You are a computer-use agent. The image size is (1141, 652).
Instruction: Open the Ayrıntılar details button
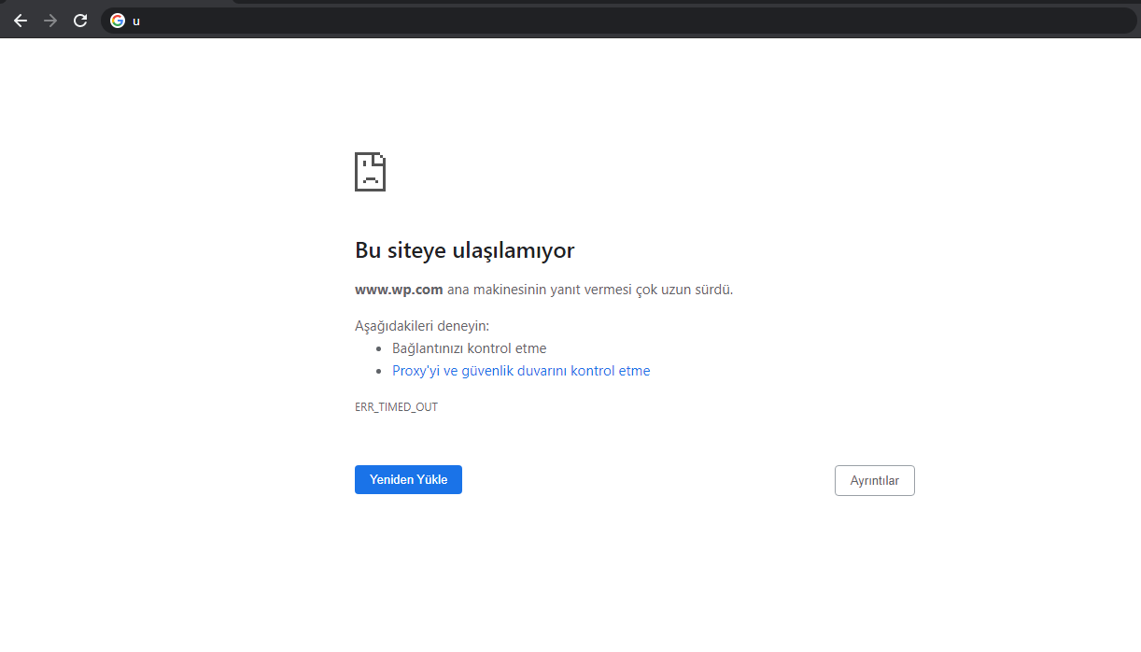tap(874, 481)
